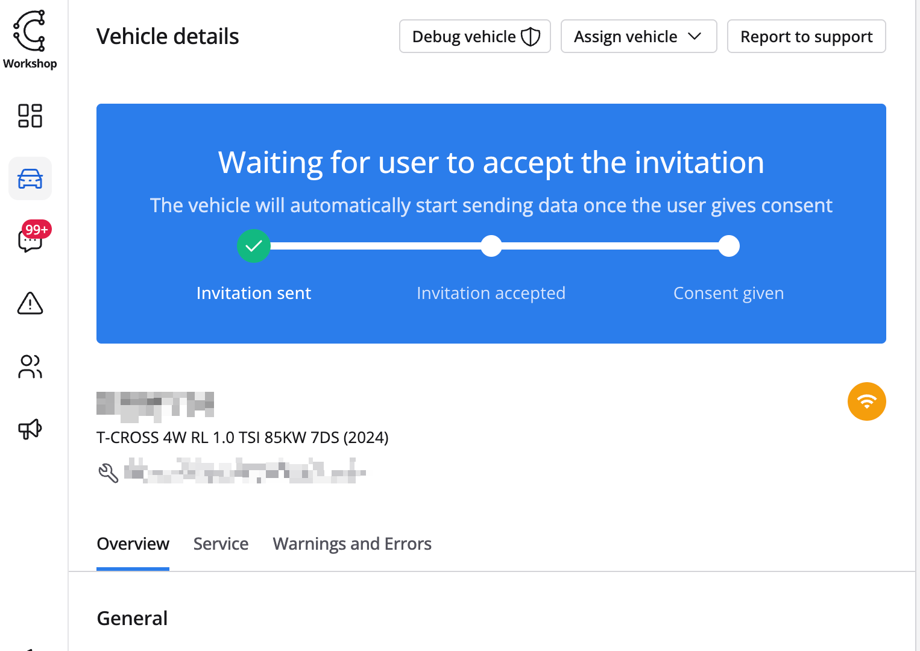Image resolution: width=920 pixels, height=651 pixels.
Task: Expand the Assign vehicle dropdown
Action: 638,37
